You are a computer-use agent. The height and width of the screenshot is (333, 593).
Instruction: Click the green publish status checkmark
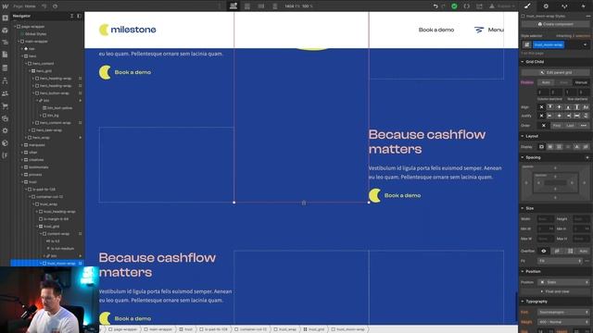(x=454, y=6)
